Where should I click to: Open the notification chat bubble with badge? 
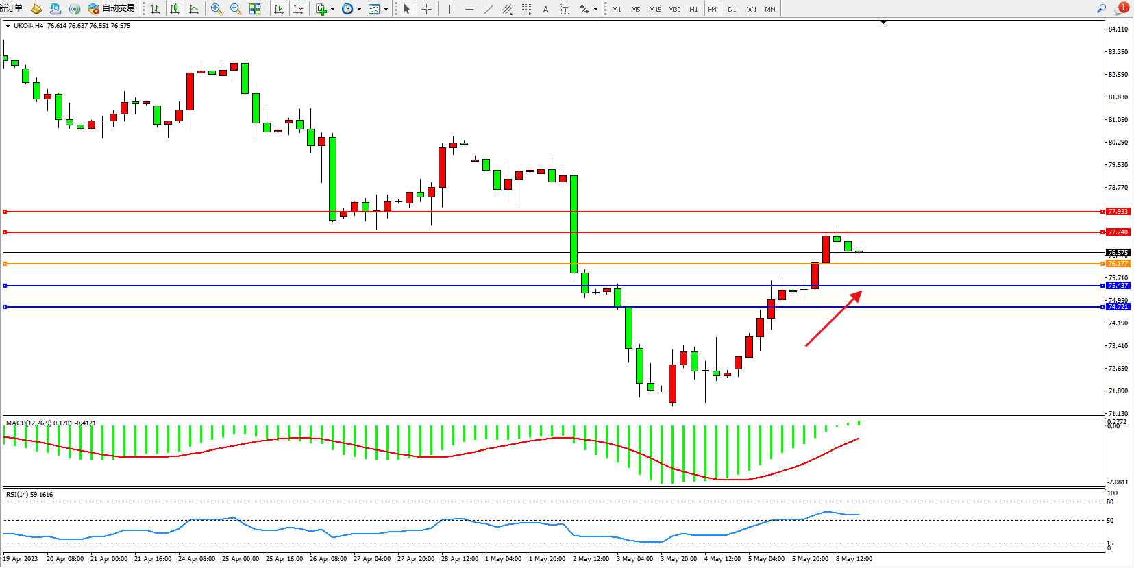tap(1120, 9)
